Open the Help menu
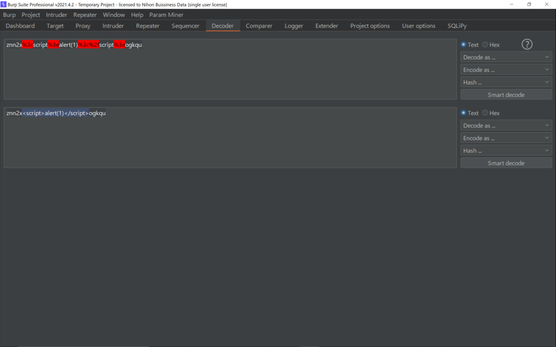This screenshot has width=556, height=347. tap(137, 15)
